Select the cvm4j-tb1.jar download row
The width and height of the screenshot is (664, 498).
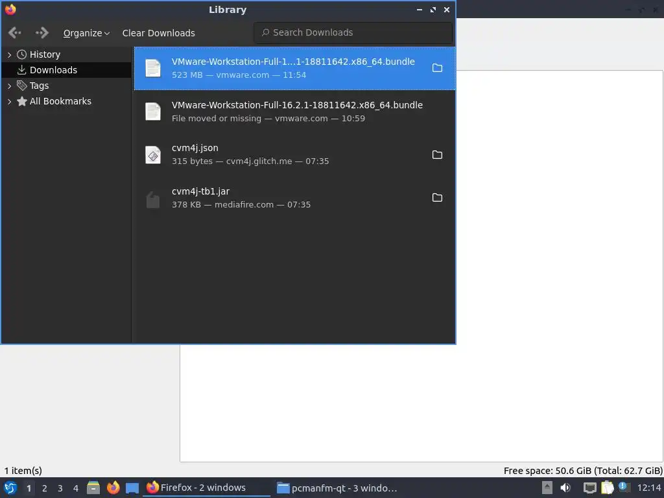pos(295,198)
